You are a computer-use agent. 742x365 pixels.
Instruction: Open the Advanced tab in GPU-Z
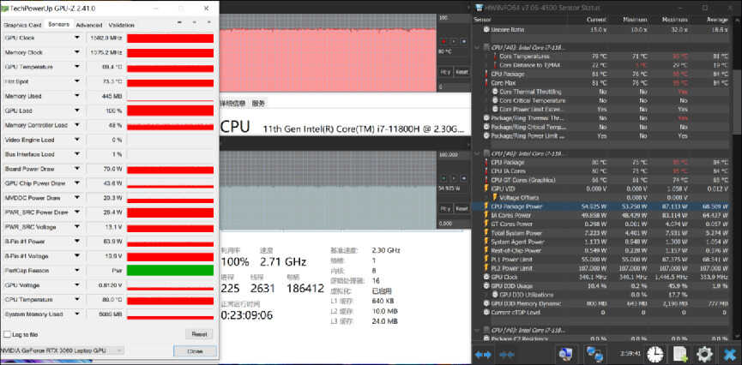[x=89, y=25]
